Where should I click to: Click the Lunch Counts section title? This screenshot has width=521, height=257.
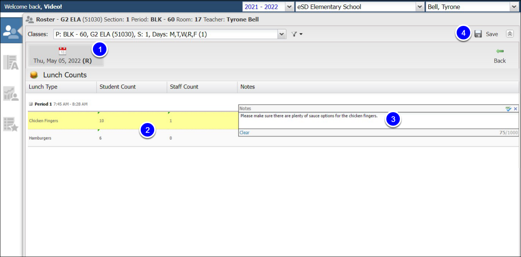point(65,75)
